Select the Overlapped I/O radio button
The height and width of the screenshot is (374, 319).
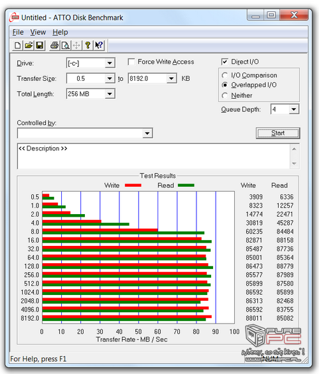[225, 85]
